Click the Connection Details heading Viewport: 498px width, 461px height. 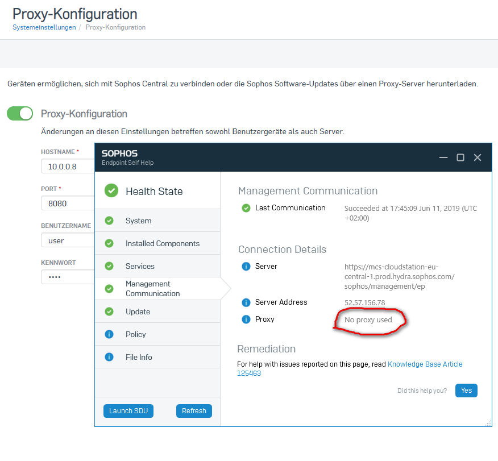click(282, 249)
